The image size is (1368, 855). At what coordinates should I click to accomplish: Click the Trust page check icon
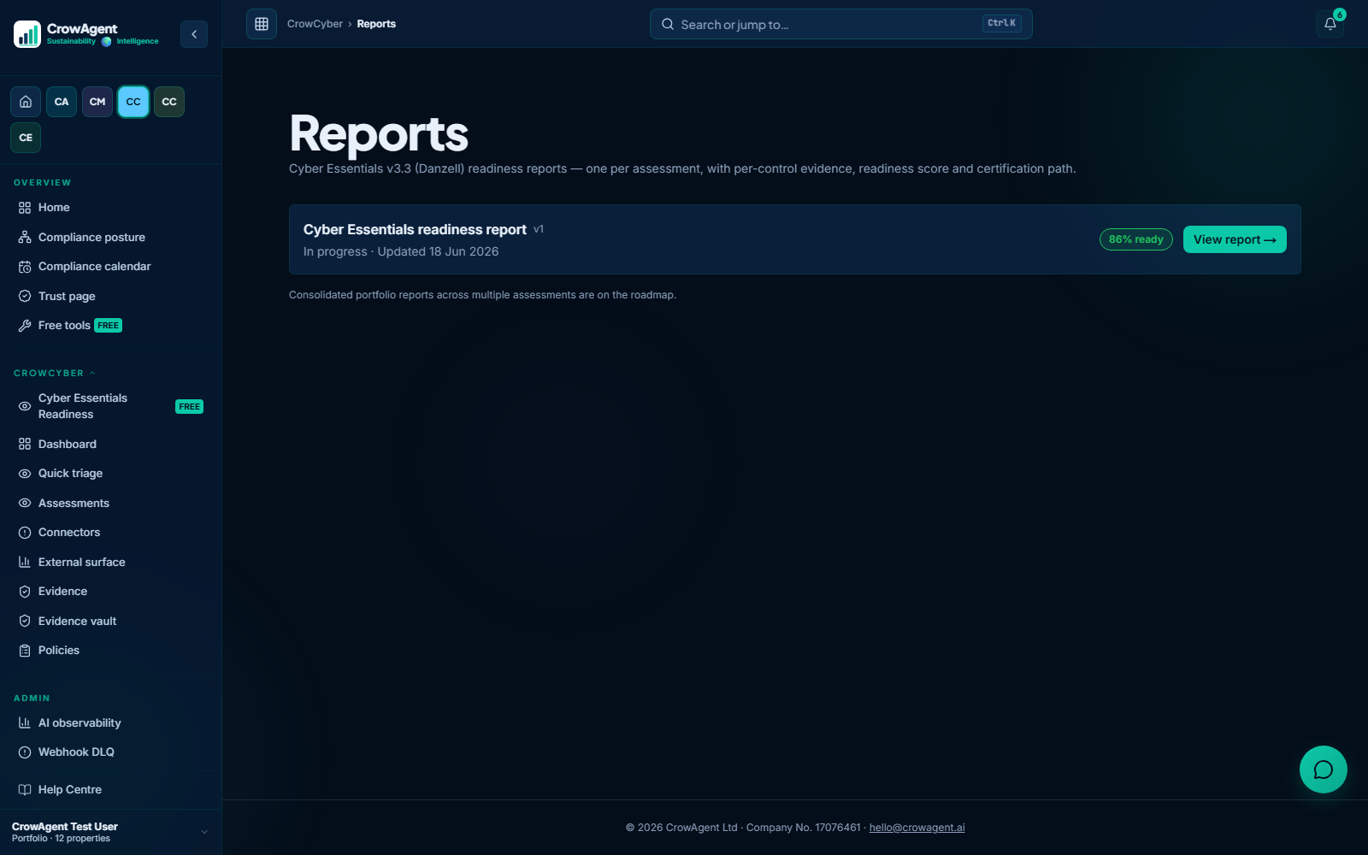[25, 296]
